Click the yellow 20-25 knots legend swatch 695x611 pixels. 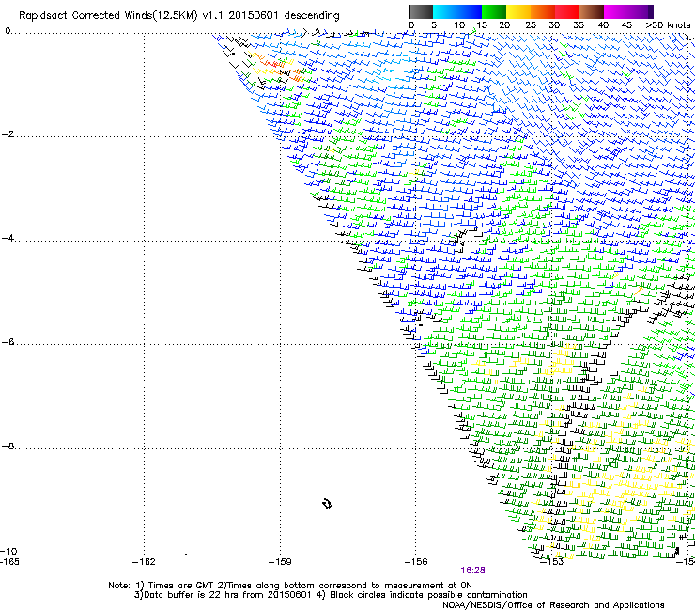(x=518, y=11)
